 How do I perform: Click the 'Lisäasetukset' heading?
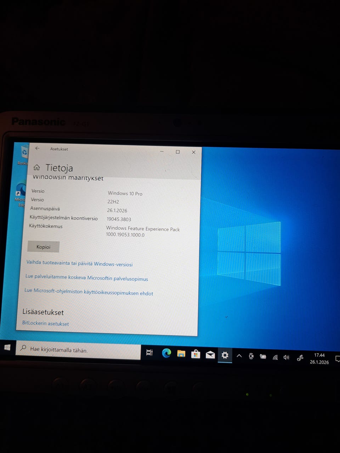[x=43, y=312]
